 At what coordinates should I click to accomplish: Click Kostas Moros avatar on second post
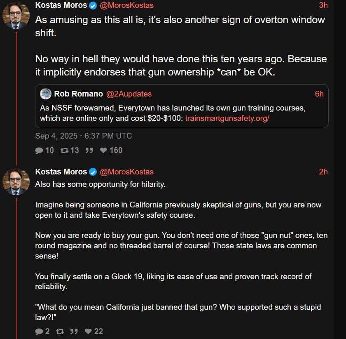16,181
